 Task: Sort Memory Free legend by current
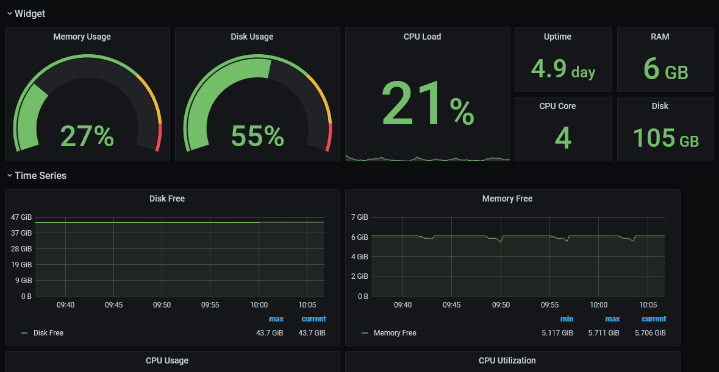click(654, 319)
